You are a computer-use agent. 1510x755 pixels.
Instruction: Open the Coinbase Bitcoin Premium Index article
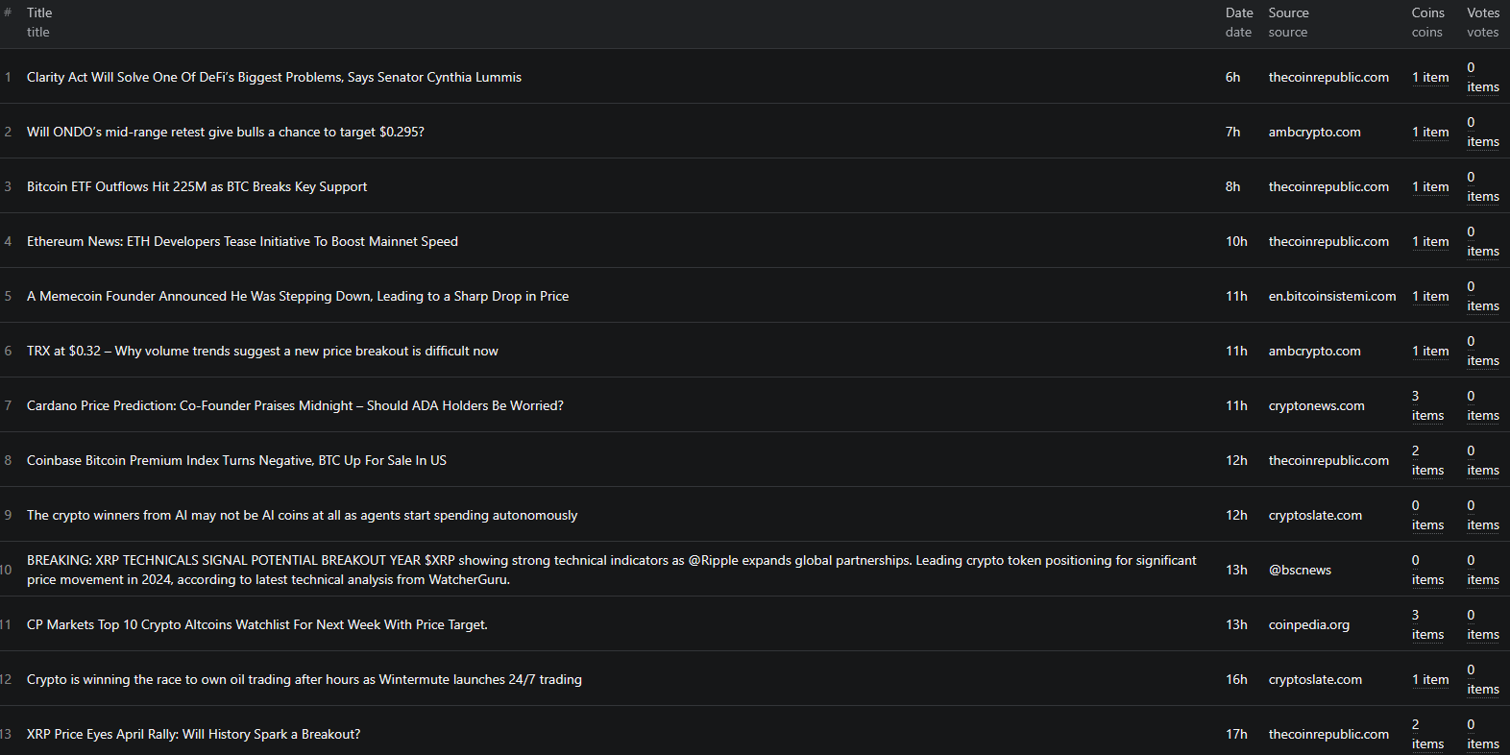(x=236, y=460)
